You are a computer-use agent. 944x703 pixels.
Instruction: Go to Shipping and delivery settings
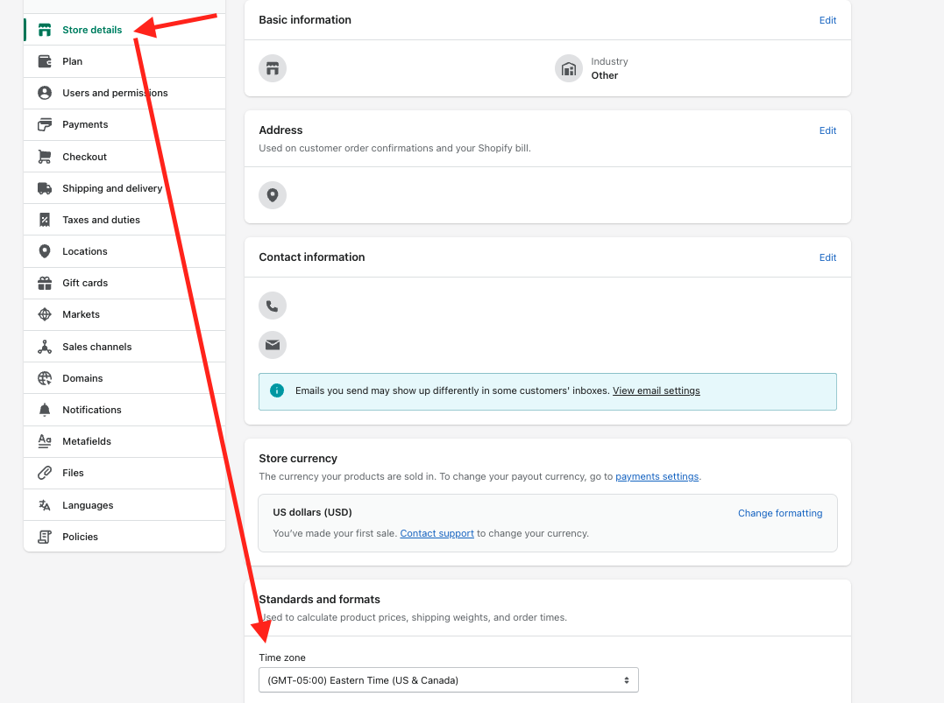pos(124,188)
